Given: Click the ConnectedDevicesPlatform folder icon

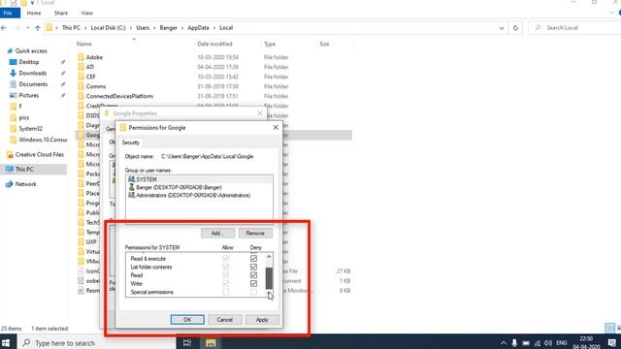Looking at the screenshot, I should tap(81, 96).
